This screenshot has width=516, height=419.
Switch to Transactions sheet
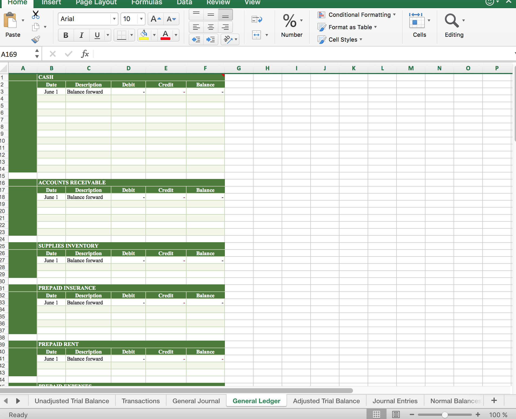[x=141, y=401]
